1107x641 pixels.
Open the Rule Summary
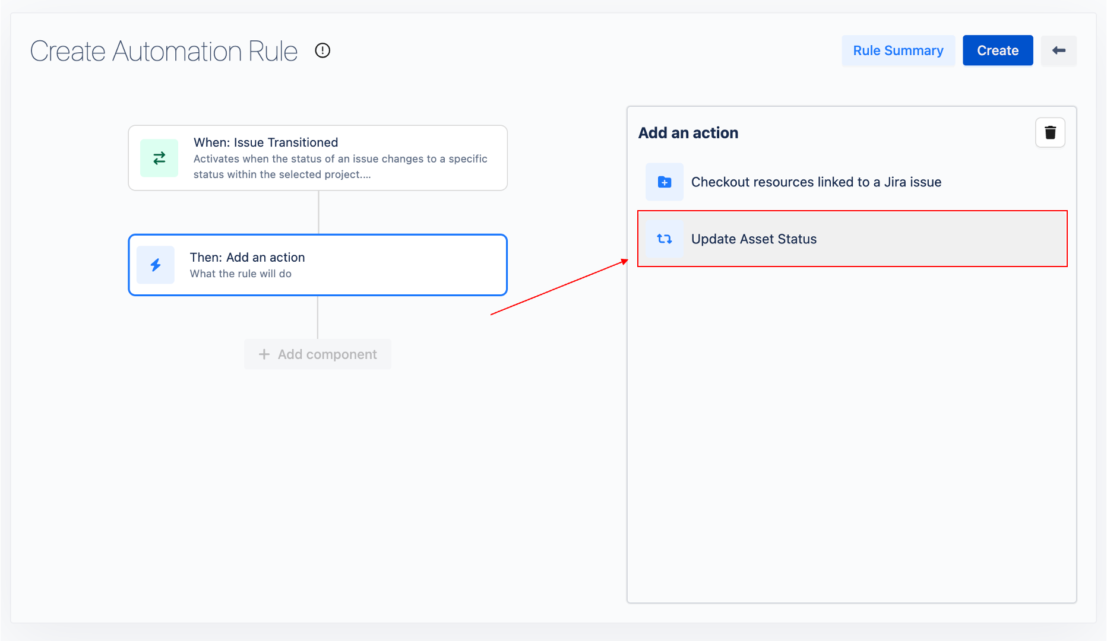897,50
